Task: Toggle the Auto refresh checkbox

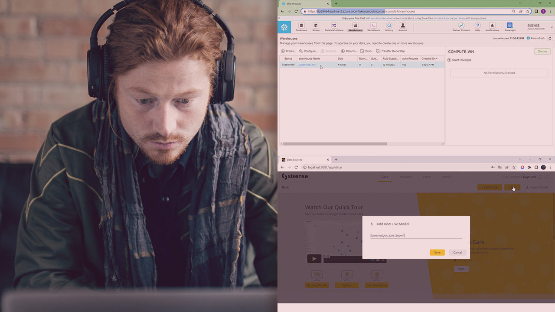Action: [x=528, y=38]
